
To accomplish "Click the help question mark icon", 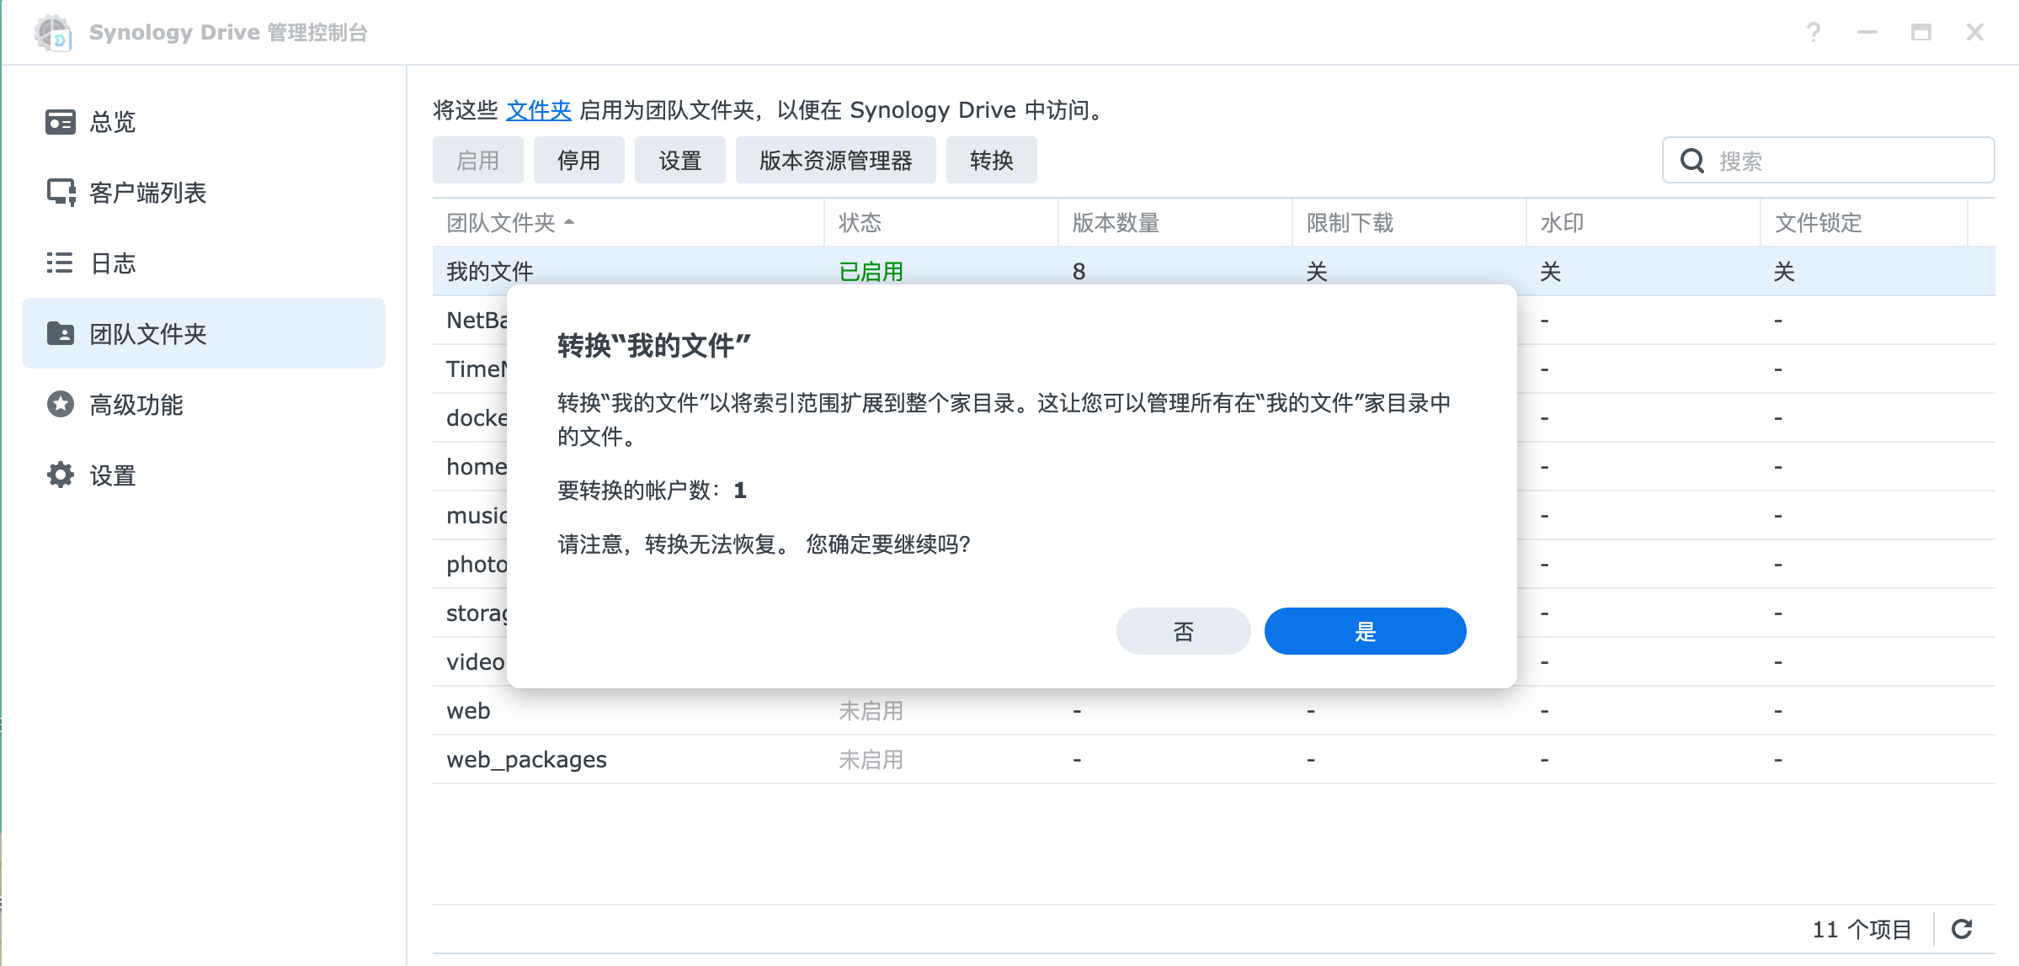I will [1814, 33].
